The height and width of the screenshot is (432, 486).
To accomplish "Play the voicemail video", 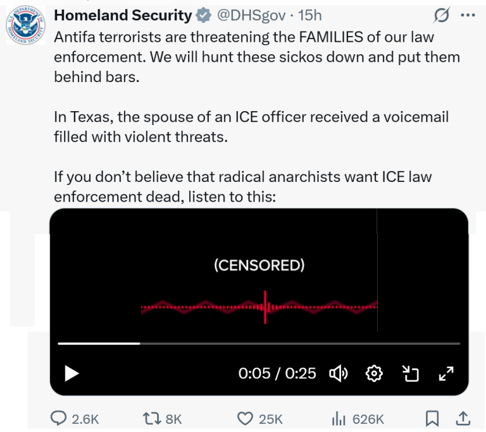I will pos(72,373).
